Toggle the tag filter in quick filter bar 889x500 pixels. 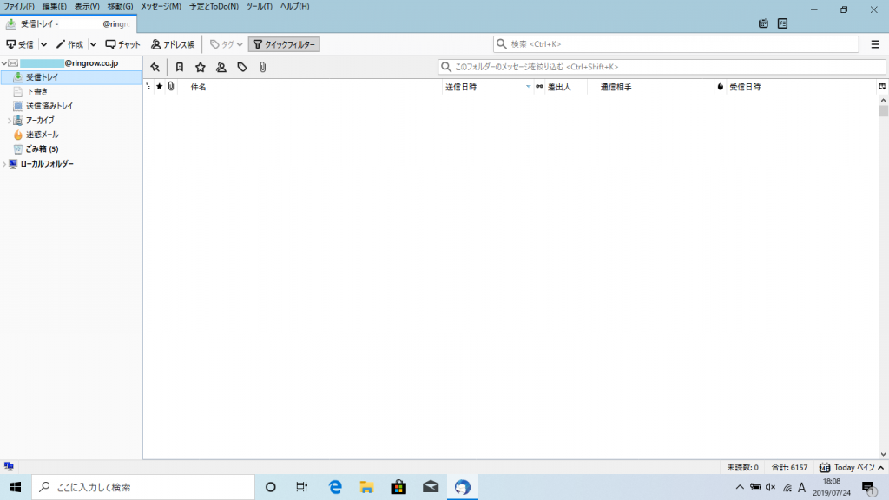[x=241, y=66]
